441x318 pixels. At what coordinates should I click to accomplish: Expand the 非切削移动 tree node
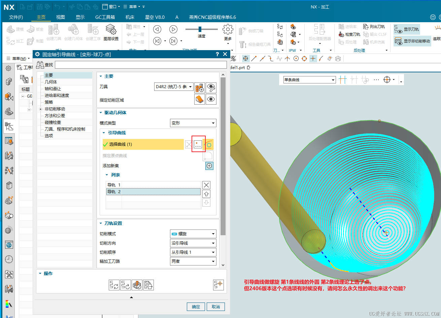(x=40, y=109)
